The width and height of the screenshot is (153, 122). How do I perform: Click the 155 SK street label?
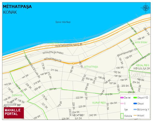point(37,117)
